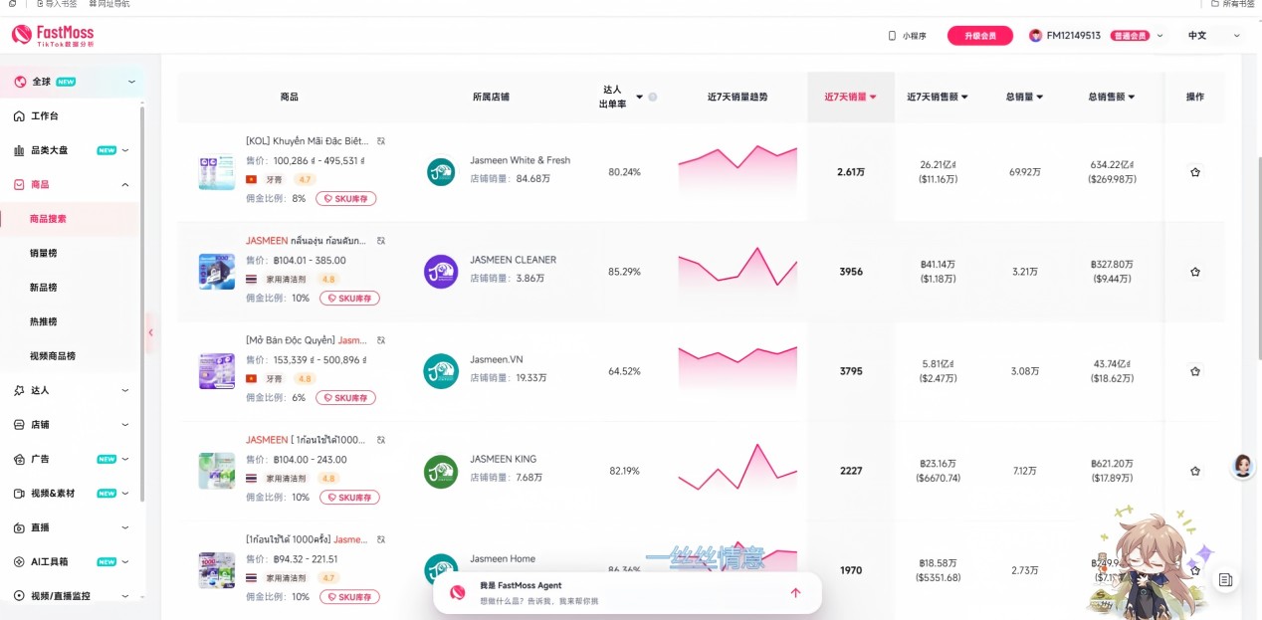Image resolution: width=1262 pixels, height=620 pixels.
Task: Open the 小程序 mini program icon
Action: 892,36
